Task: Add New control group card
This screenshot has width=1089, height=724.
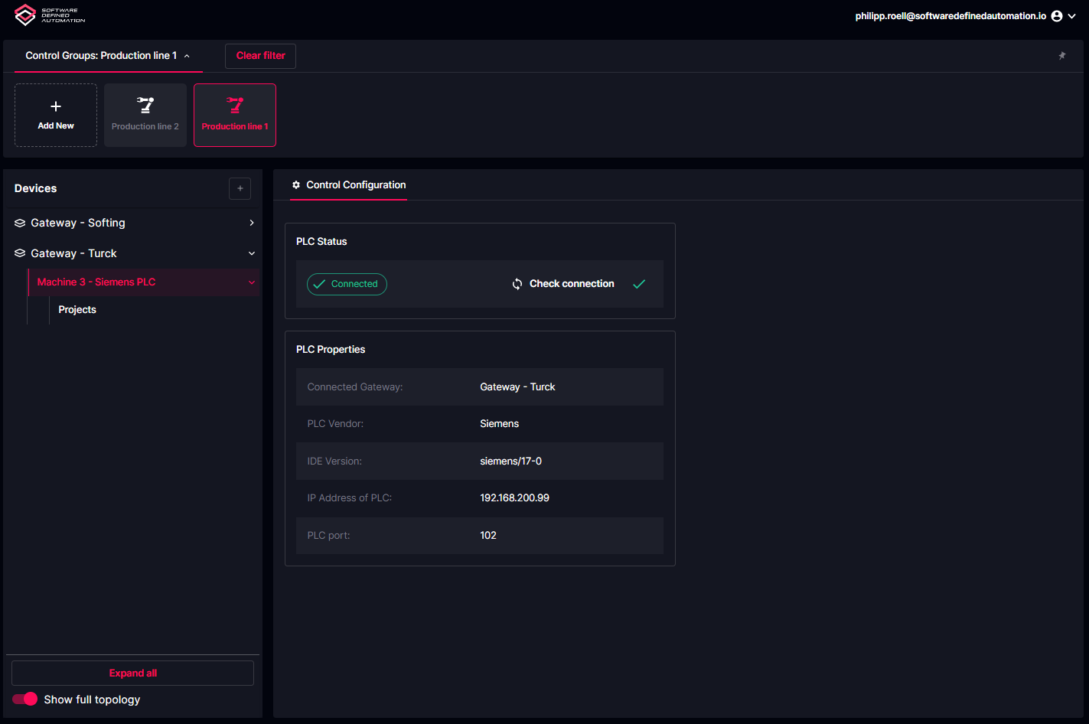Action: click(56, 115)
